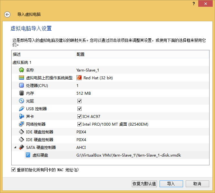The image size is (215, 193).
Task: Select the 光驱 row label
Action: [x=30, y=101]
